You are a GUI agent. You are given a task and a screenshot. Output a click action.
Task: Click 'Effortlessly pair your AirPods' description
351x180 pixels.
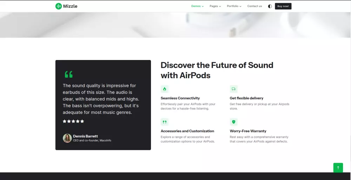click(x=188, y=106)
